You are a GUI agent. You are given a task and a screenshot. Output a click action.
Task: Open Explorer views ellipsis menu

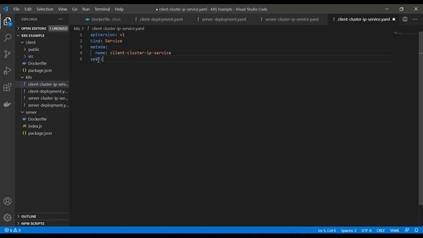pyautogui.click(x=61, y=19)
